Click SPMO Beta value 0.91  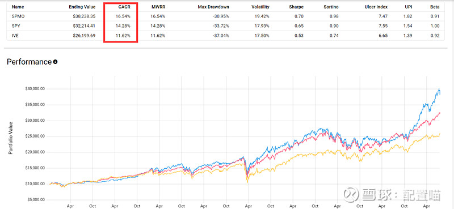click(x=435, y=16)
